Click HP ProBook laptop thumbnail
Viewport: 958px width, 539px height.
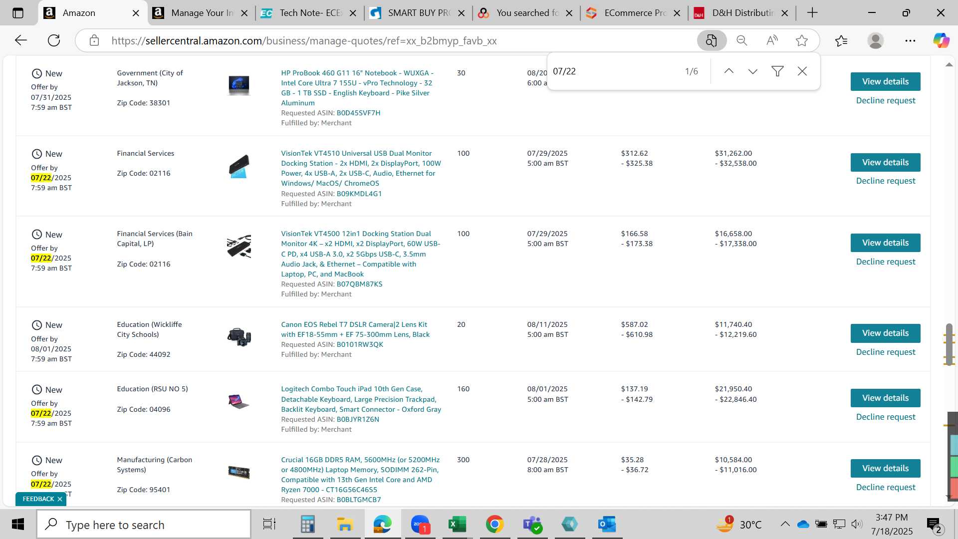point(239,85)
